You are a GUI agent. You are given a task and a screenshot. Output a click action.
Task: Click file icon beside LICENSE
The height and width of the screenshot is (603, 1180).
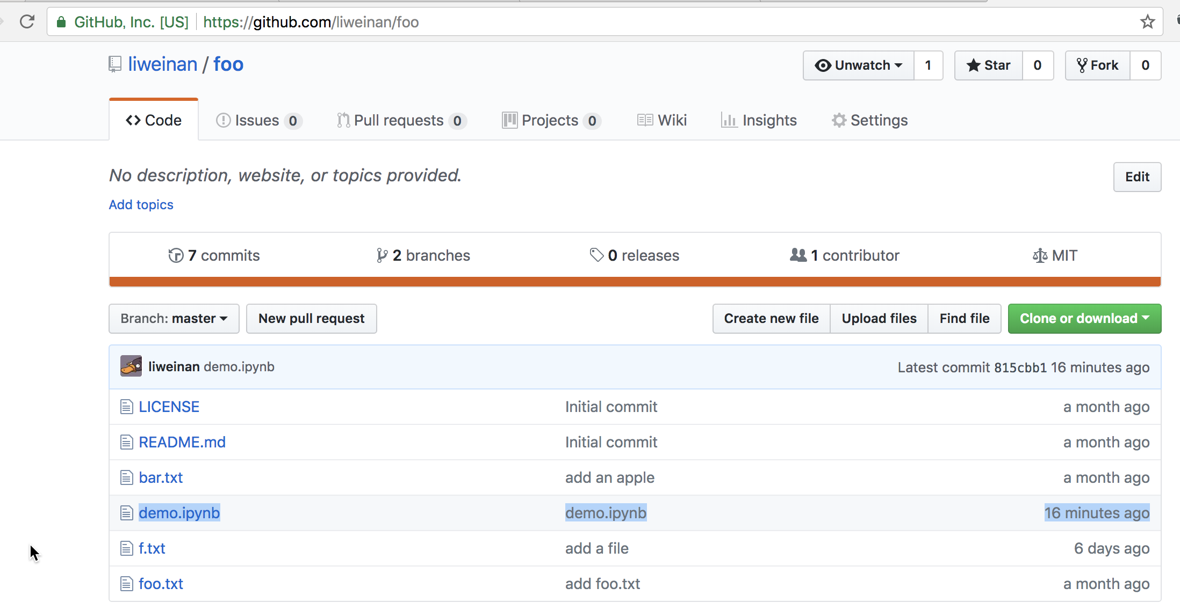126,407
